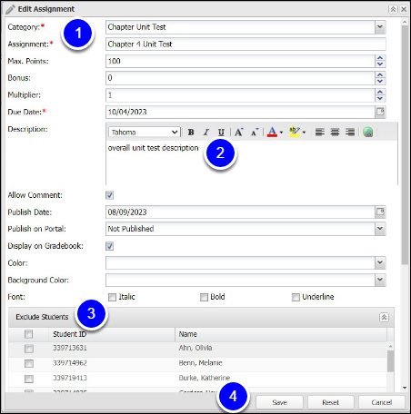
Task: Close the Edit Assignment window
Action: (x=404, y=9)
